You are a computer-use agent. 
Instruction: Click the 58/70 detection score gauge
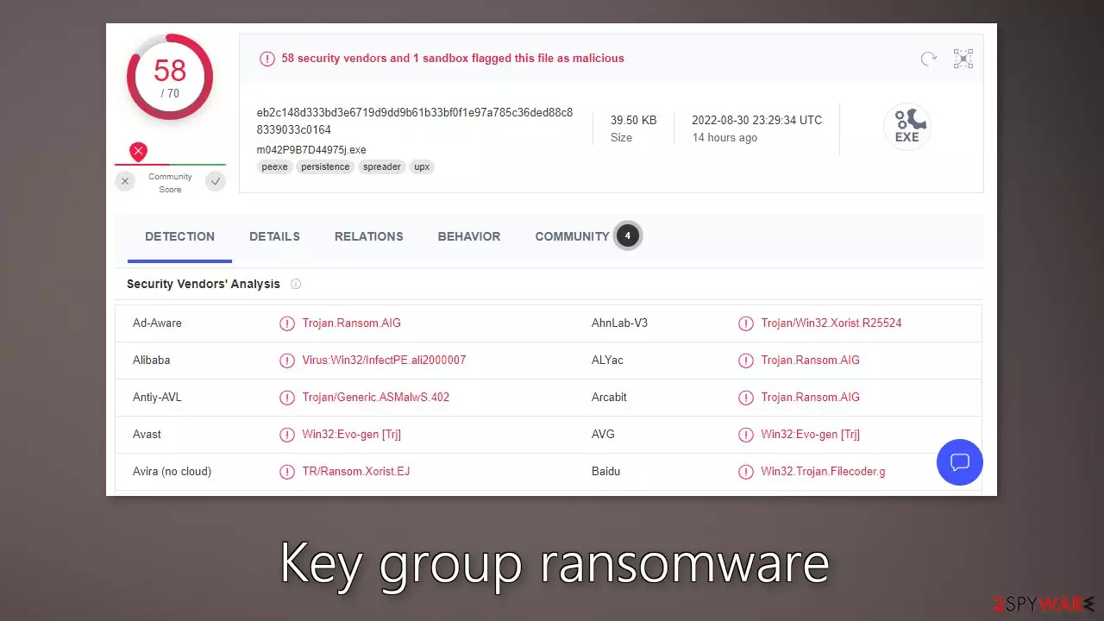[170, 77]
